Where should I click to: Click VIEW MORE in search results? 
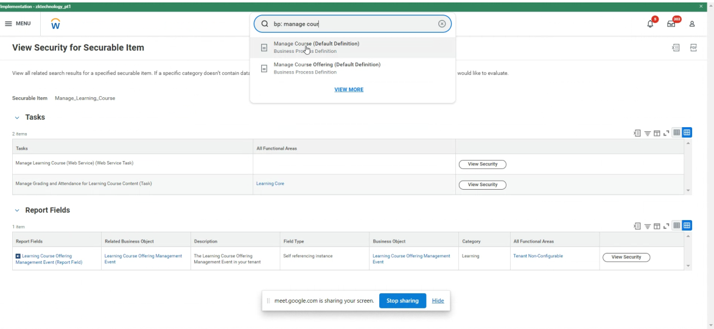coord(349,89)
